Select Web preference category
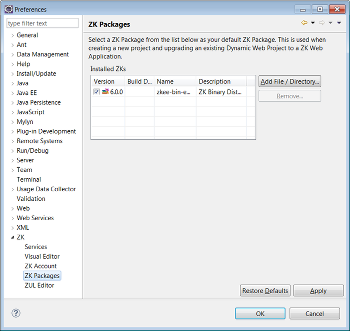 pos(23,208)
